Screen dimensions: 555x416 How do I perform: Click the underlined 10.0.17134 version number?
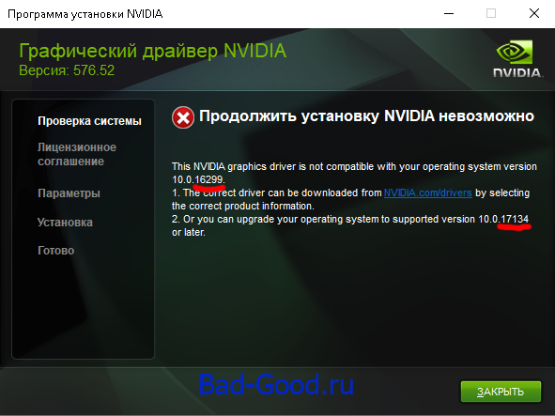(x=503, y=219)
